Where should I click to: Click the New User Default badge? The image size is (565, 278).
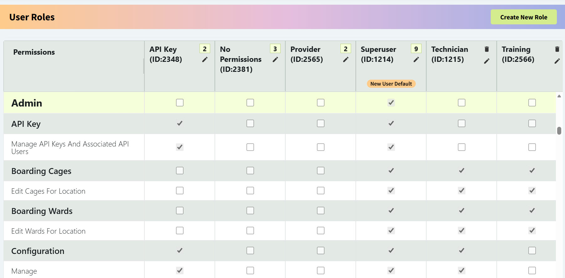(x=391, y=83)
